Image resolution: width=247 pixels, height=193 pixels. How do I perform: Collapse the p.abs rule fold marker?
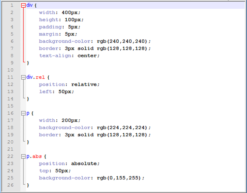pyautogui.click(x=23, y=156)
